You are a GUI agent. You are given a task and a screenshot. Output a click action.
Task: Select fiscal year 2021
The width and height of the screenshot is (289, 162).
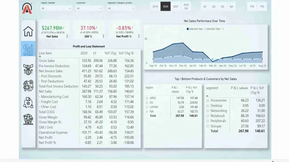(176, 7)
